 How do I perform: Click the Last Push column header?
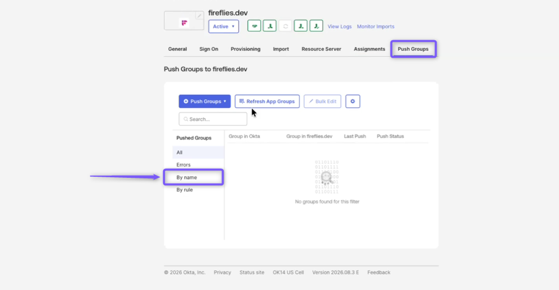click(x=354, y=136)
